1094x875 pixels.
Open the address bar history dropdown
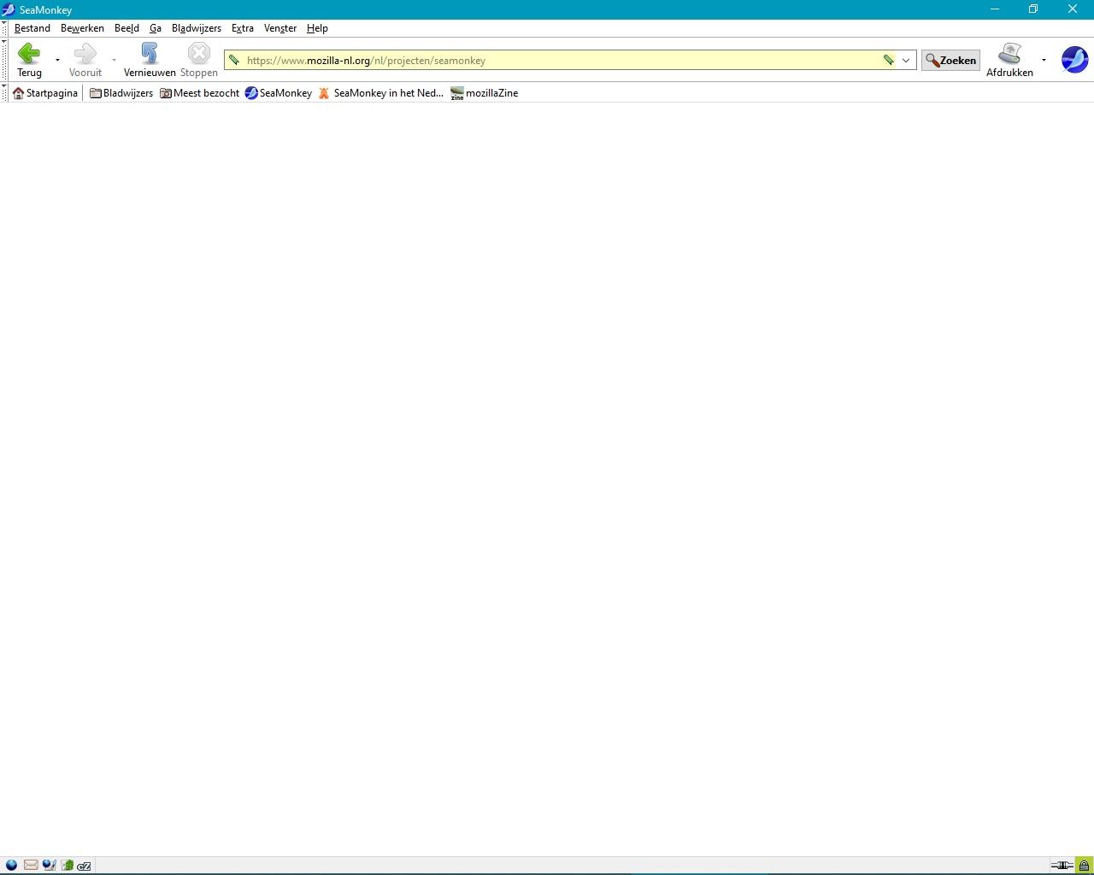(x=905, y=60)
